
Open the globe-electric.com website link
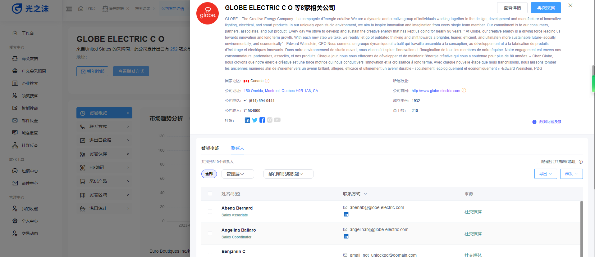pyautogui.click(x=436, y=91)
